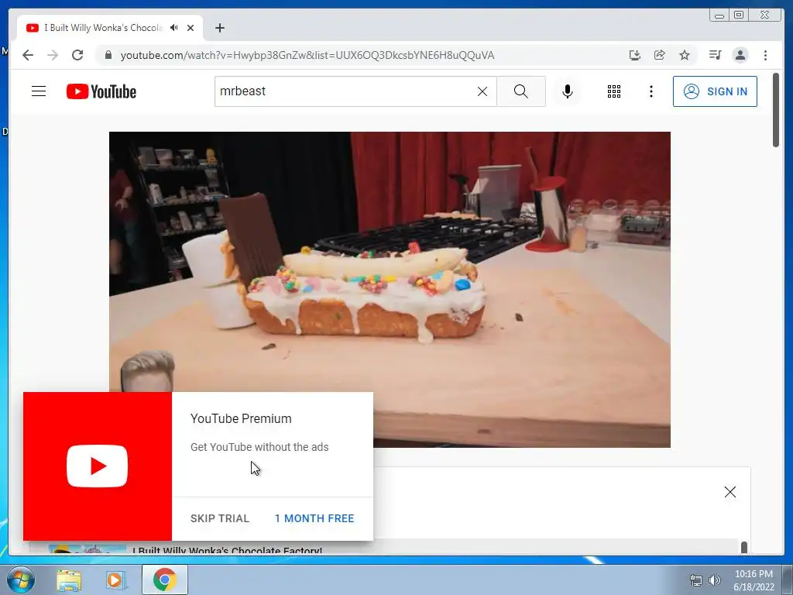Open Chrome profile avatar menu
793x595 pixels.
point(740,55)
